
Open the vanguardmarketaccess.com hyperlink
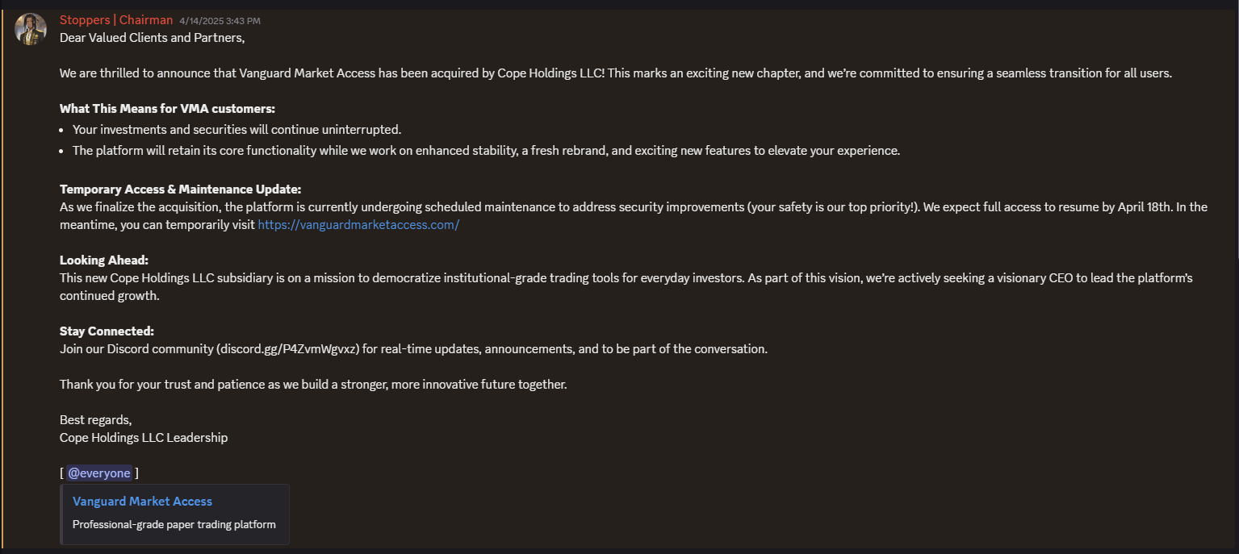pos(358,225)
